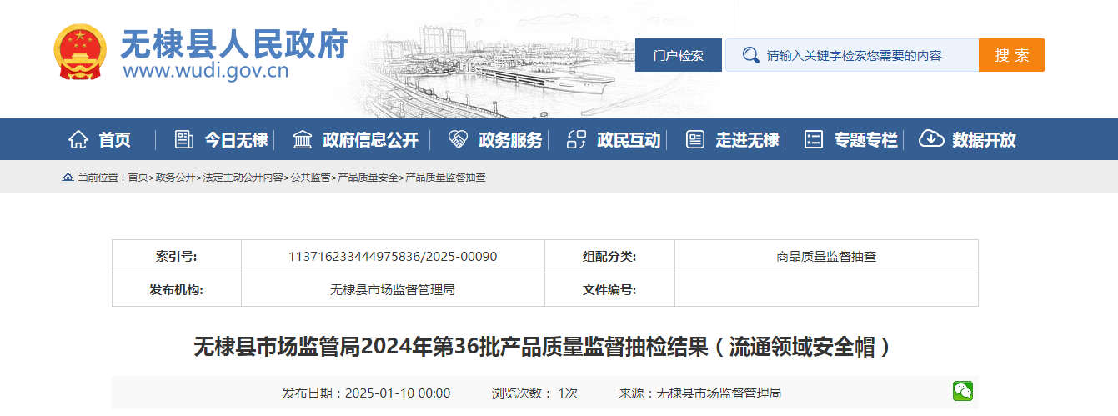Click 产品质量监督抽查 breadcrumb link
The width and height of the screenshot is (1118, 416).
tap(445, 178)
